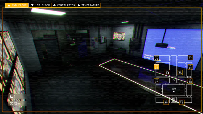The width and height of the screenshot is (203, 114).
Task: Click the staircase icon on the map
Action: tap(174, 81)
